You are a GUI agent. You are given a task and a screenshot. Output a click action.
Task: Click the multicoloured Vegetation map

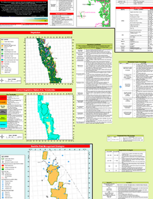point(49,61)
